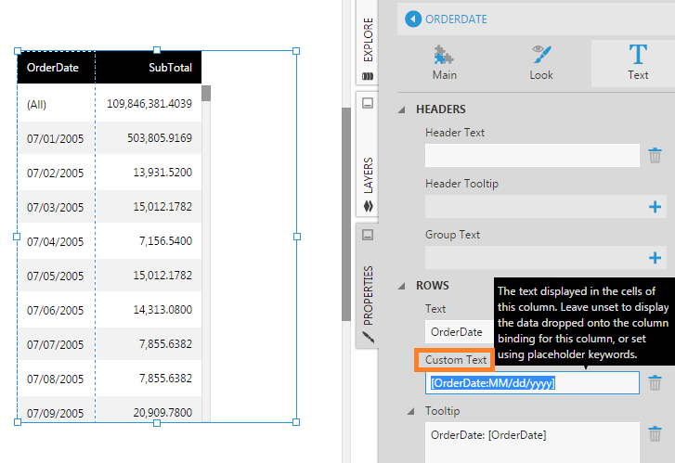Screen dimensions: 675x463
Task: Click the Custom Text label
Action: click(x=456, y=360)
